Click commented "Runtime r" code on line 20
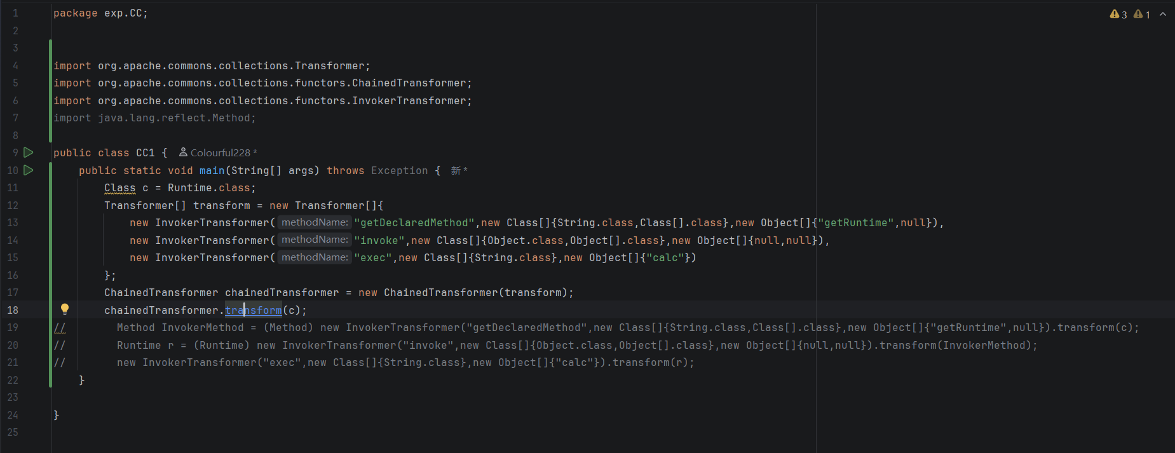 (x=146, y=346)
